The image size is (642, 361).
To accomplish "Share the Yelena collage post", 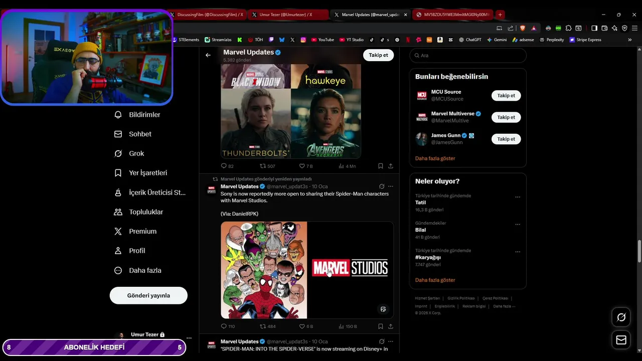I will coord(391,166).
